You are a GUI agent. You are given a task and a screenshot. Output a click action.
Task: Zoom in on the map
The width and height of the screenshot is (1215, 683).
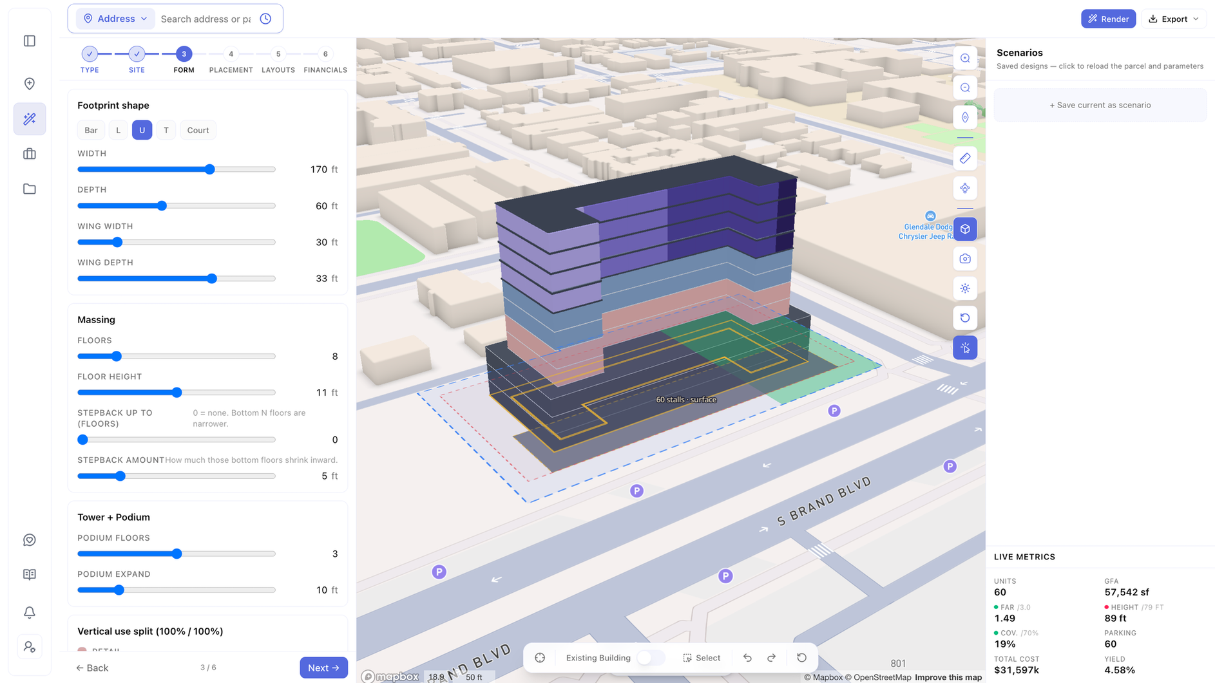[x=965, y=59]
